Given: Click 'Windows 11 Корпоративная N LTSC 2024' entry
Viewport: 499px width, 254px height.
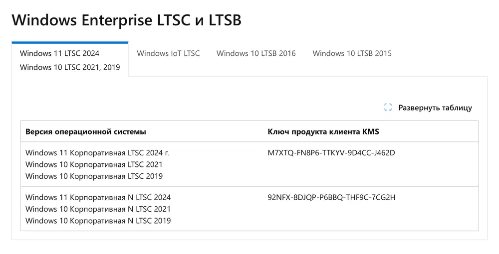Looking at the screenshot, I should point(98,197).
